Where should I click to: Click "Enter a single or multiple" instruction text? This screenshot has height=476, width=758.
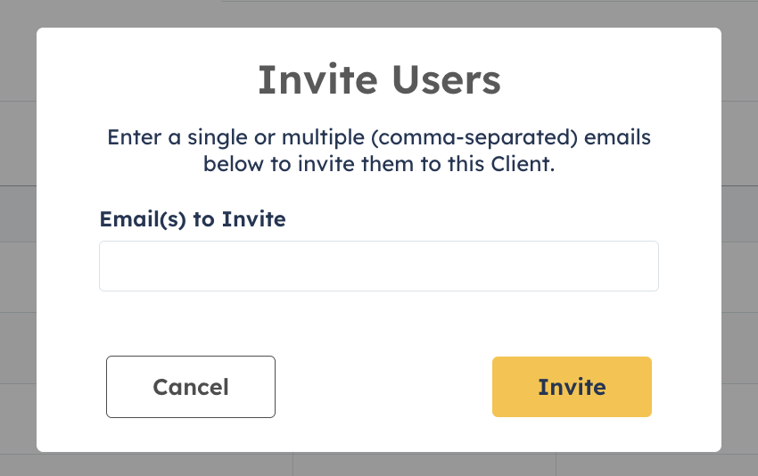coord(236,137)
